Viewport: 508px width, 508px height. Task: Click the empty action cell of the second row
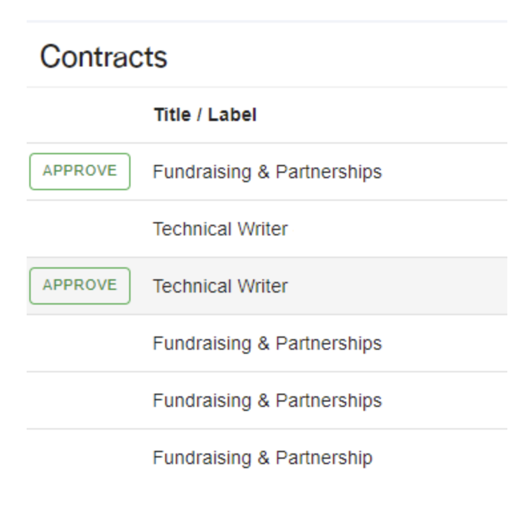80,229
